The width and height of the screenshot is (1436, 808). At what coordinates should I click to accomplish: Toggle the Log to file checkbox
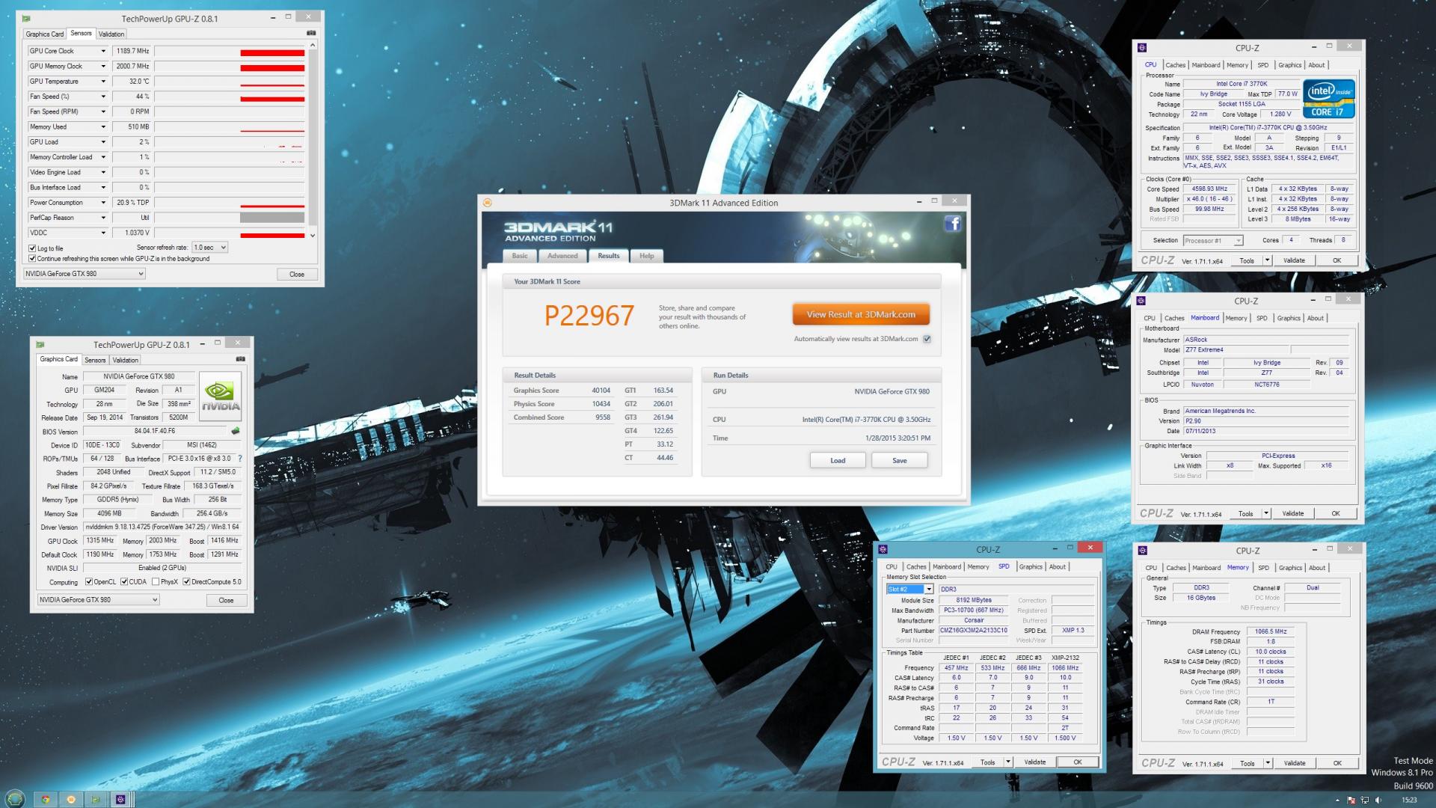click(x=32, y=248)
